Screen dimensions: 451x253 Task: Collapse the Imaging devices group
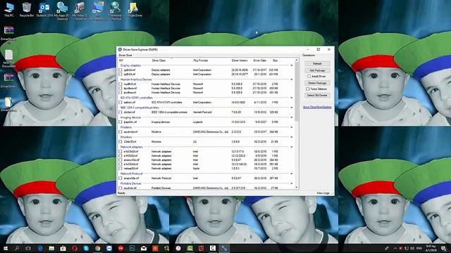291,117
